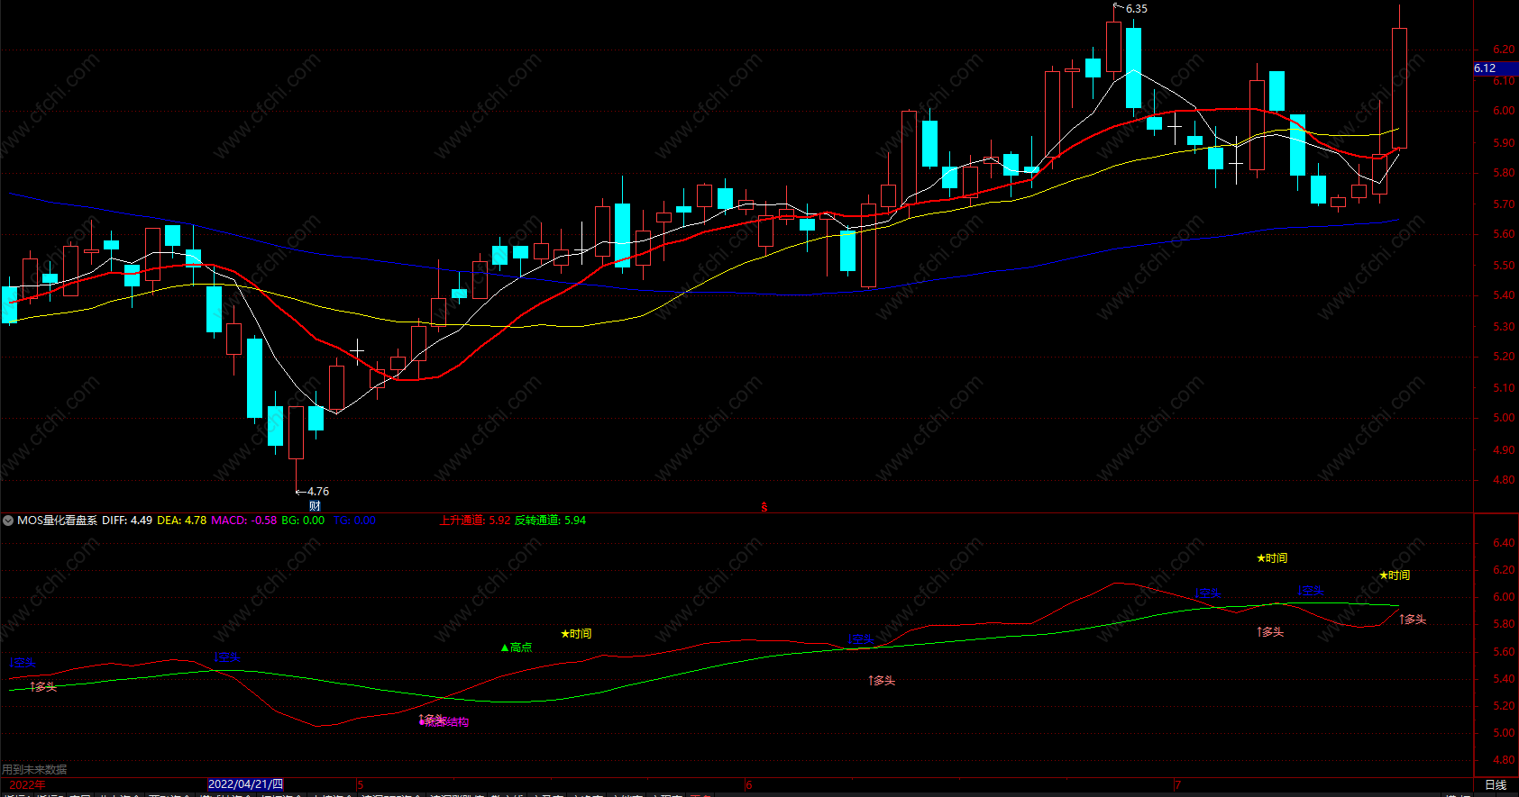The height and width of the screenshot is (797, 1519).
Task: Click the 6.35 high price label
Action: [1136, 9]
